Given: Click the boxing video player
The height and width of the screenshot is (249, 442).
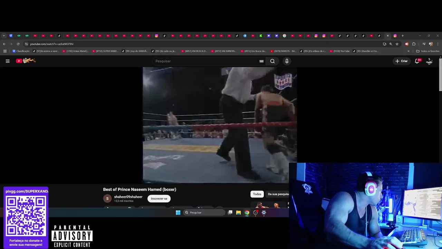Looking at the screenshot, I should click(x=220, y=125).
